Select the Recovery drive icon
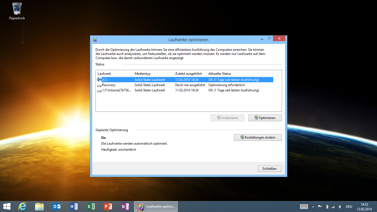This screenshot has height=212, width=377. [x=99, y=85]
